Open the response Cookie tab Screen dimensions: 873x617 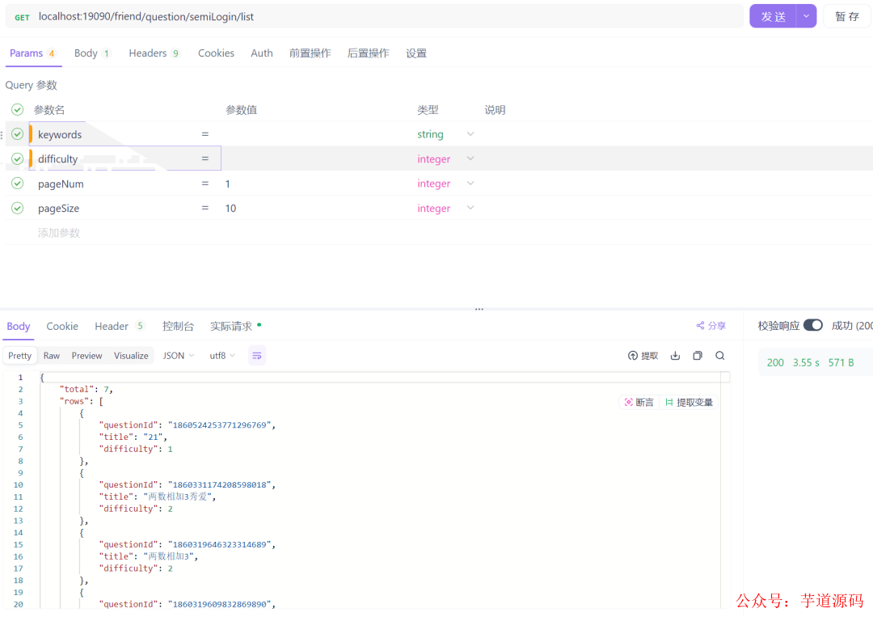61,327
